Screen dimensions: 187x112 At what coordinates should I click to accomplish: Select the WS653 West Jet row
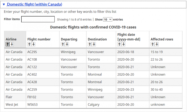pos(93,104)
